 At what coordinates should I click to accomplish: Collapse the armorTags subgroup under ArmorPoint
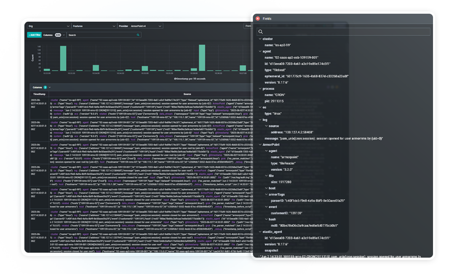click(x=266, y=194)
